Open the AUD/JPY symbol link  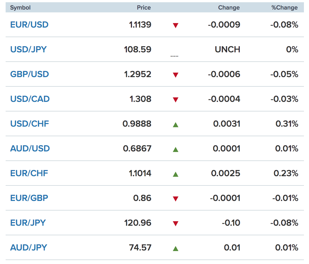pos(29,247)
